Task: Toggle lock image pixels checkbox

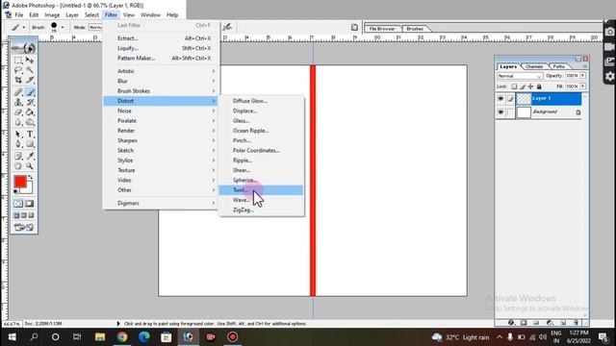Action: coord(523,86)
